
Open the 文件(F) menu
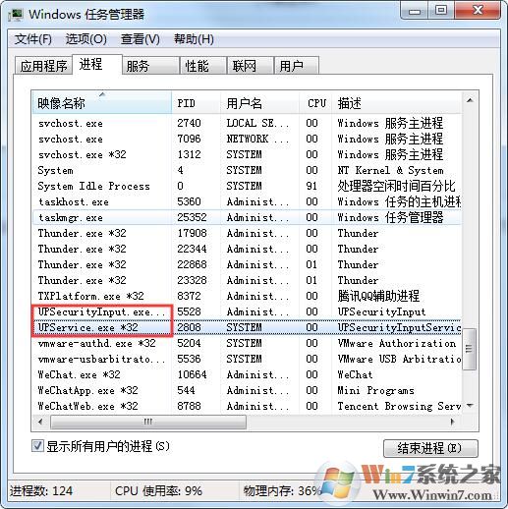33,39
